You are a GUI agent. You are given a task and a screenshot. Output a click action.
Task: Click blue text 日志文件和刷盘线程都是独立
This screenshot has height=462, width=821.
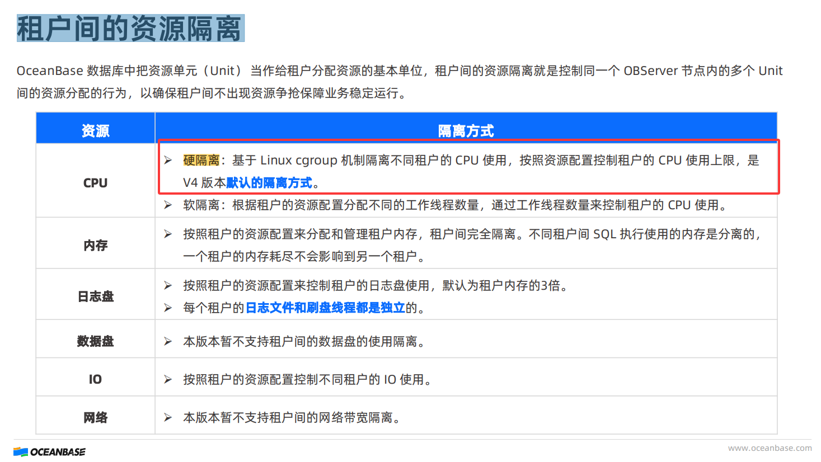(325, 308)
